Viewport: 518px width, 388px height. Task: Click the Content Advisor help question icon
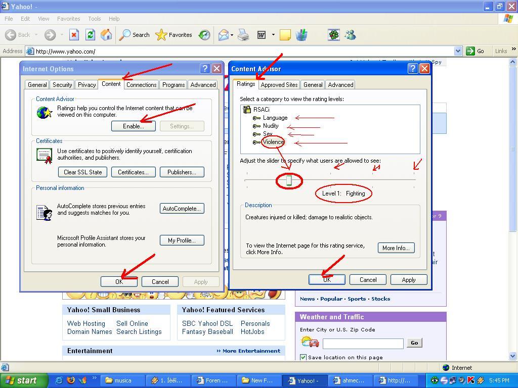[x=413, y=69]
